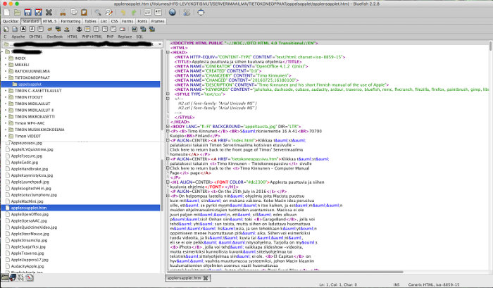
Task: Click the Save As toolbar icon
Action: point(38,13)
